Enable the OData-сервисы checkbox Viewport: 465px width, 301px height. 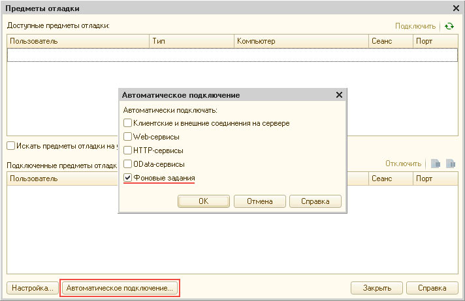coord(127,164)
